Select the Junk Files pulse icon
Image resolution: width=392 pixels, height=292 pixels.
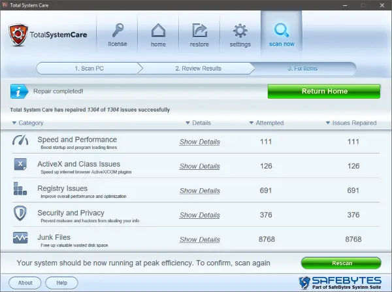click(20, 238)
